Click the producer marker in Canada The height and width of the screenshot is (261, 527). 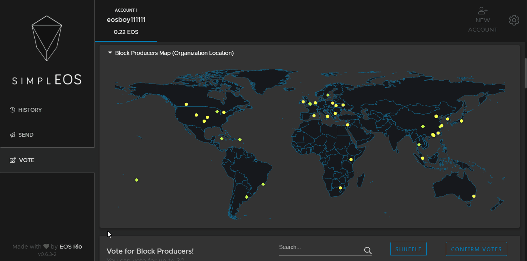tap(186, 104)
